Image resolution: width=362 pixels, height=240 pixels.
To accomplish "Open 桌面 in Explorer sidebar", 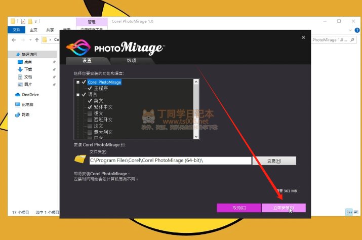I will [x=28, y=62].
